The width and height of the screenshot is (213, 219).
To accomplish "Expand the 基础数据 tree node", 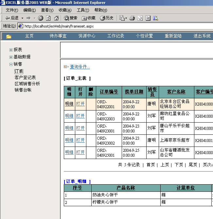I will pos(11,57).
